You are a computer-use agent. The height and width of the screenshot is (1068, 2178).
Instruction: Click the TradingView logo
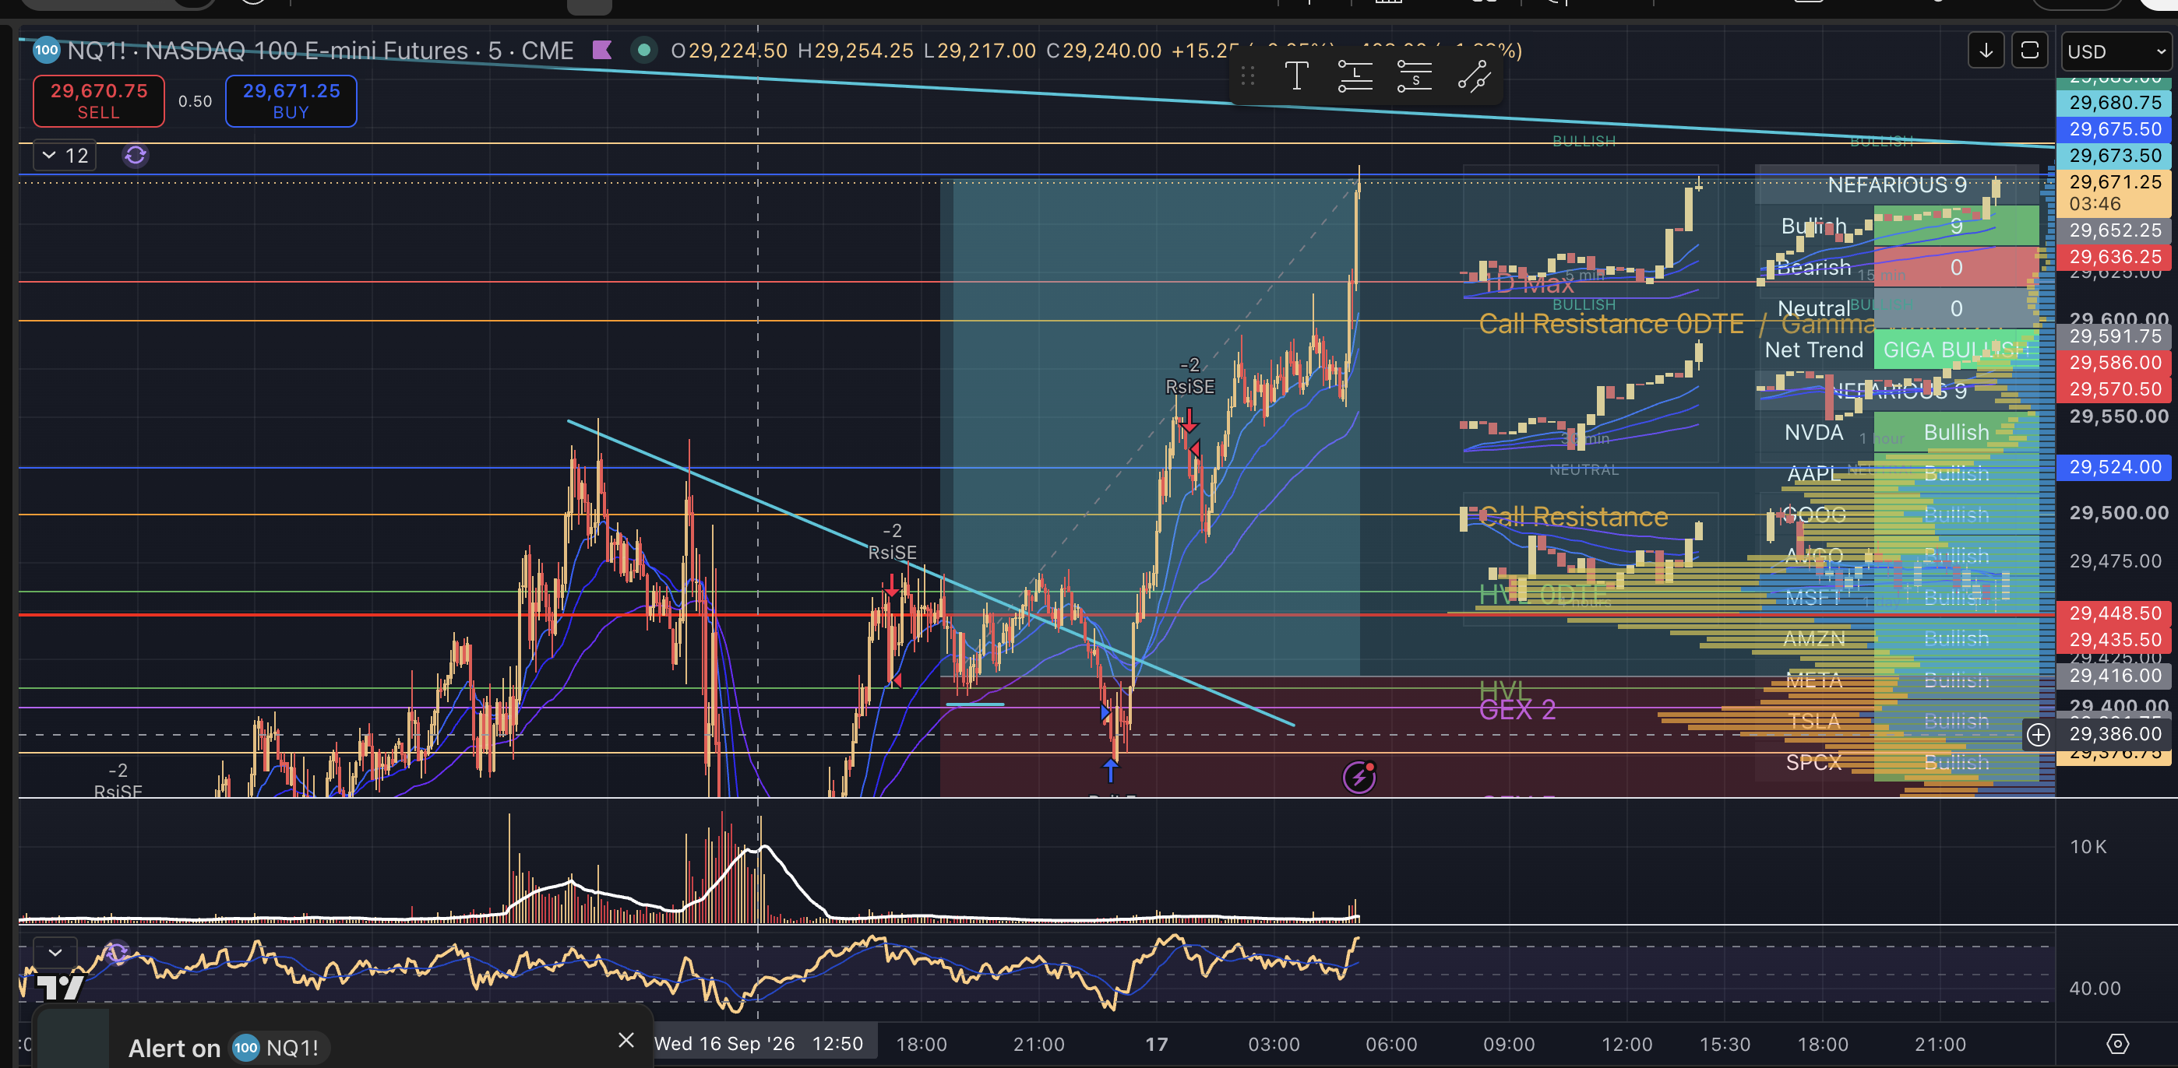61,988
